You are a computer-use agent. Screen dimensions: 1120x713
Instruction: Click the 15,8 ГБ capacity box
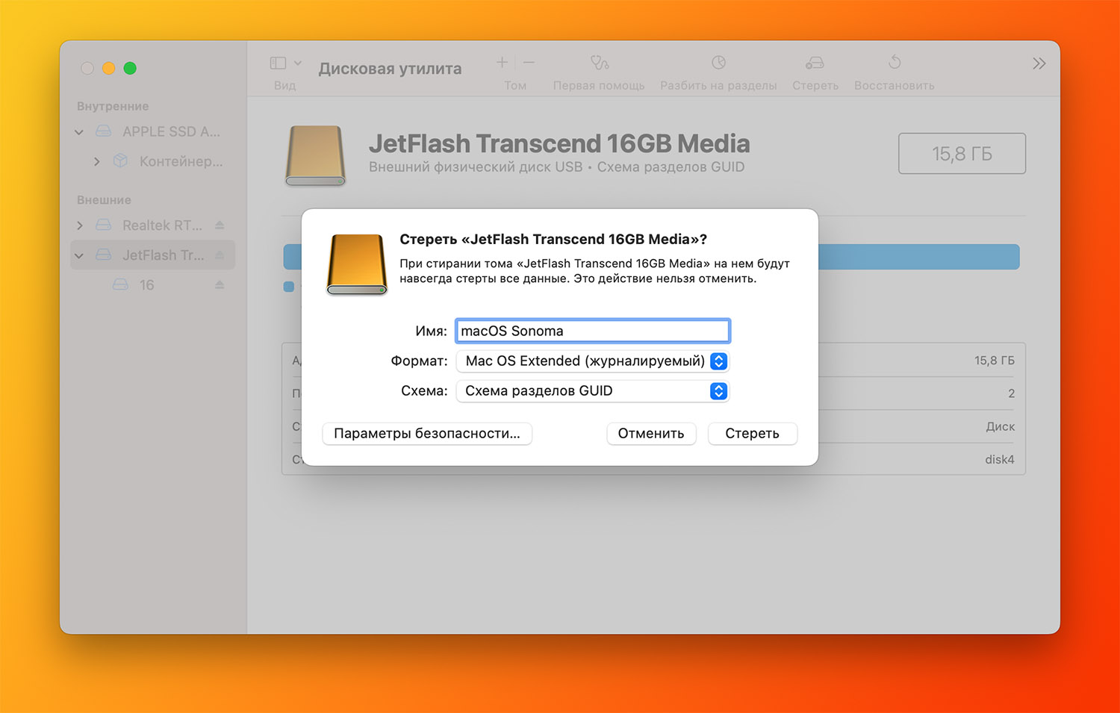[962, 154]
